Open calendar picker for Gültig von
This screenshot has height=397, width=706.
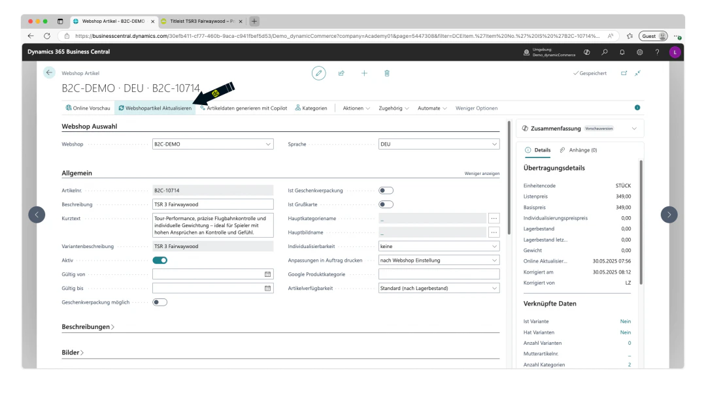pyautogui.click(x=267, y=274)
